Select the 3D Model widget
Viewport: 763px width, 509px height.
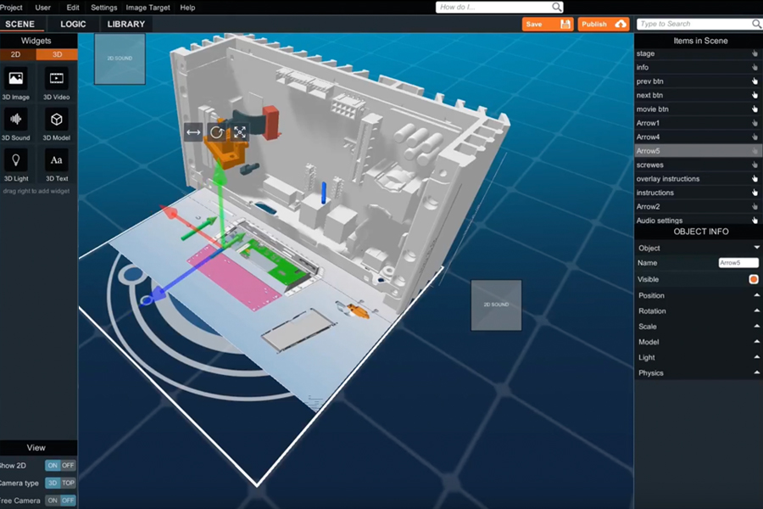tap(57, 125)
